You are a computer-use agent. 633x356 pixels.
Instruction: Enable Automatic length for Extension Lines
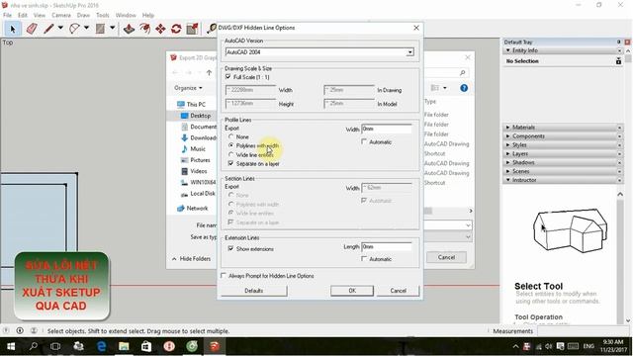pos(364,259)
